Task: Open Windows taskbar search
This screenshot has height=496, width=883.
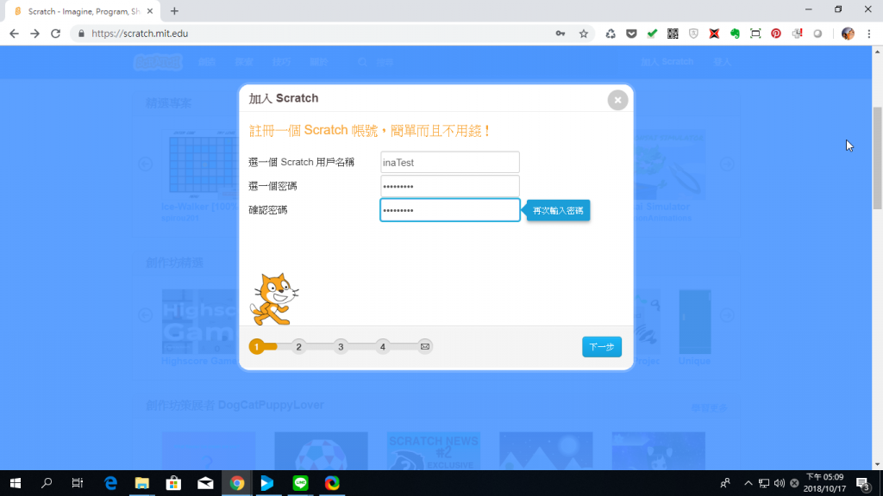Action: coord(47,483)
